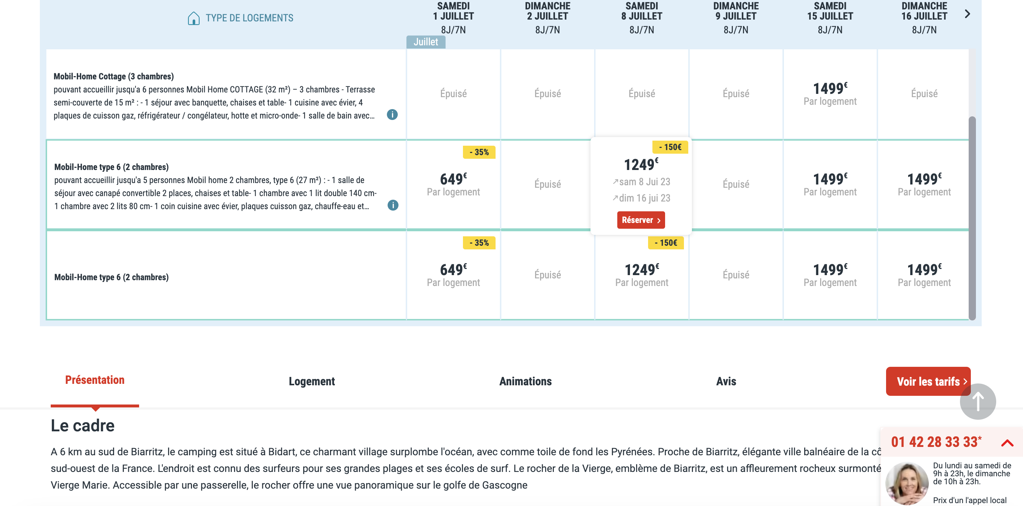The image size is (1023, 506).
Task: Open the Animations tab
Action: [525, 381]
